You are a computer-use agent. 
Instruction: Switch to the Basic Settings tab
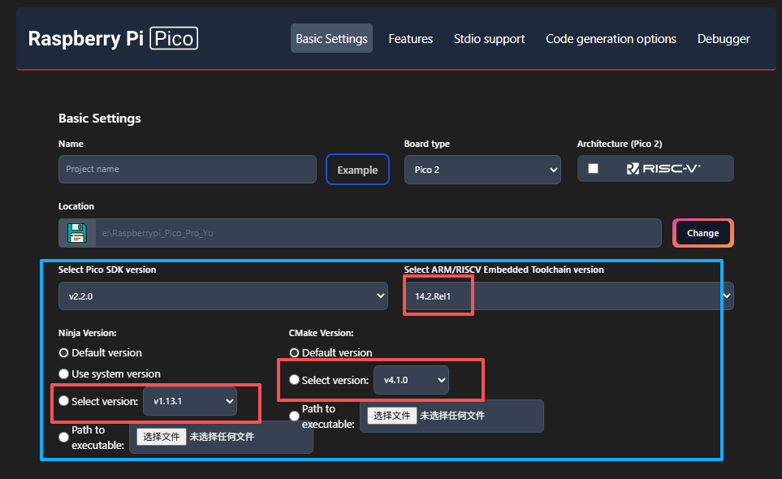(x=331, y=38)
